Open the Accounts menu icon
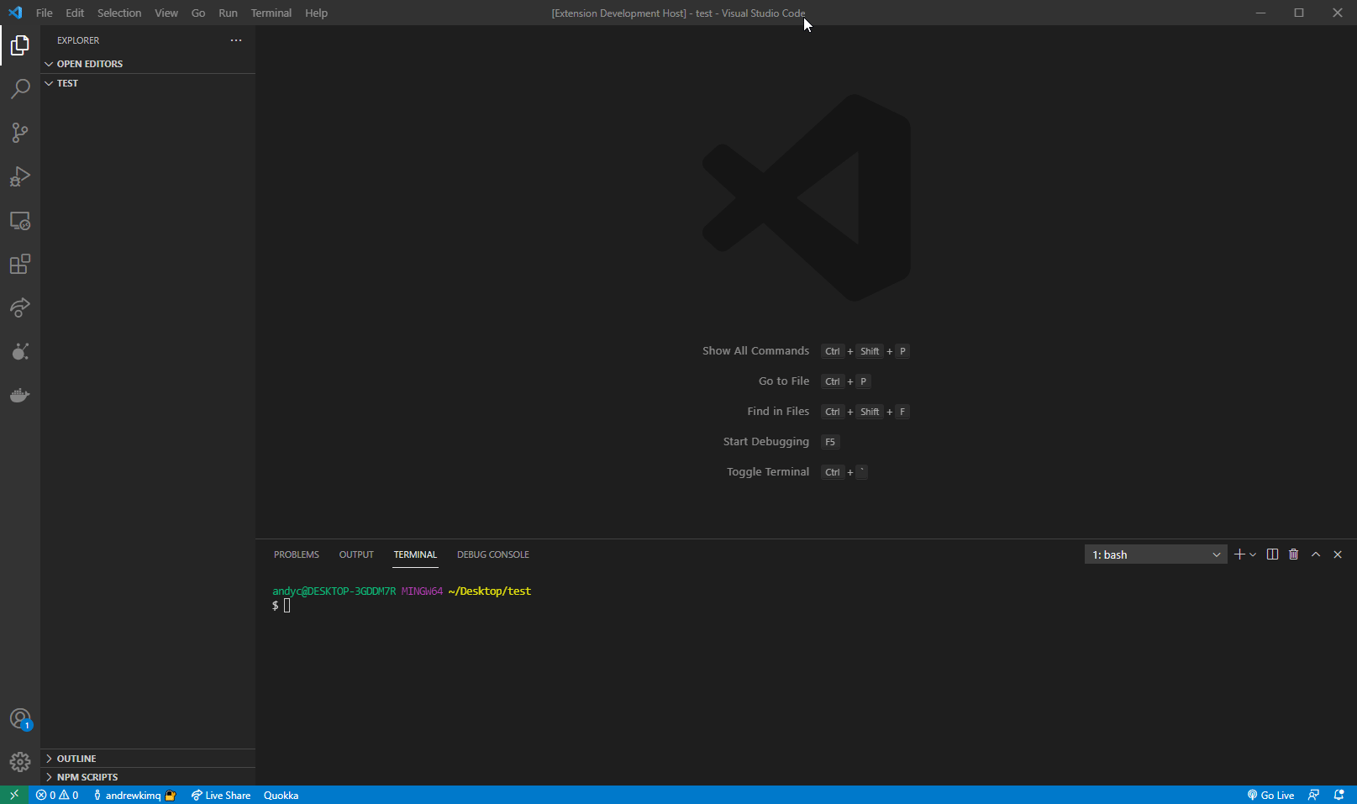 [20, 719]
